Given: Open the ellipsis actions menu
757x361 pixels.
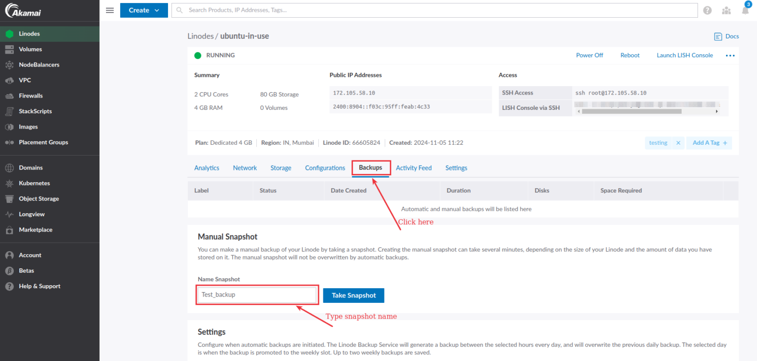Looking at the screenshot, I should click(730, 55).
